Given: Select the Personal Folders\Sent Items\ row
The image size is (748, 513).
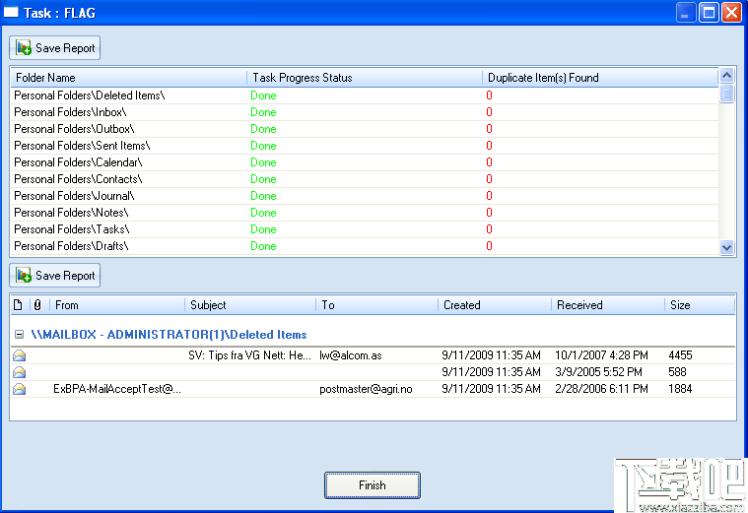Looking at the screenshot, I should 365,146.
